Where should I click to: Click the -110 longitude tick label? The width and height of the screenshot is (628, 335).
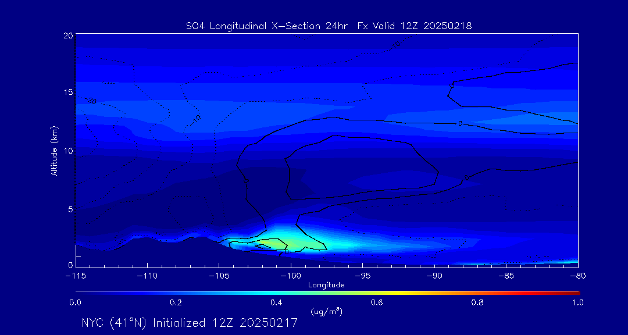coord(147,276)
